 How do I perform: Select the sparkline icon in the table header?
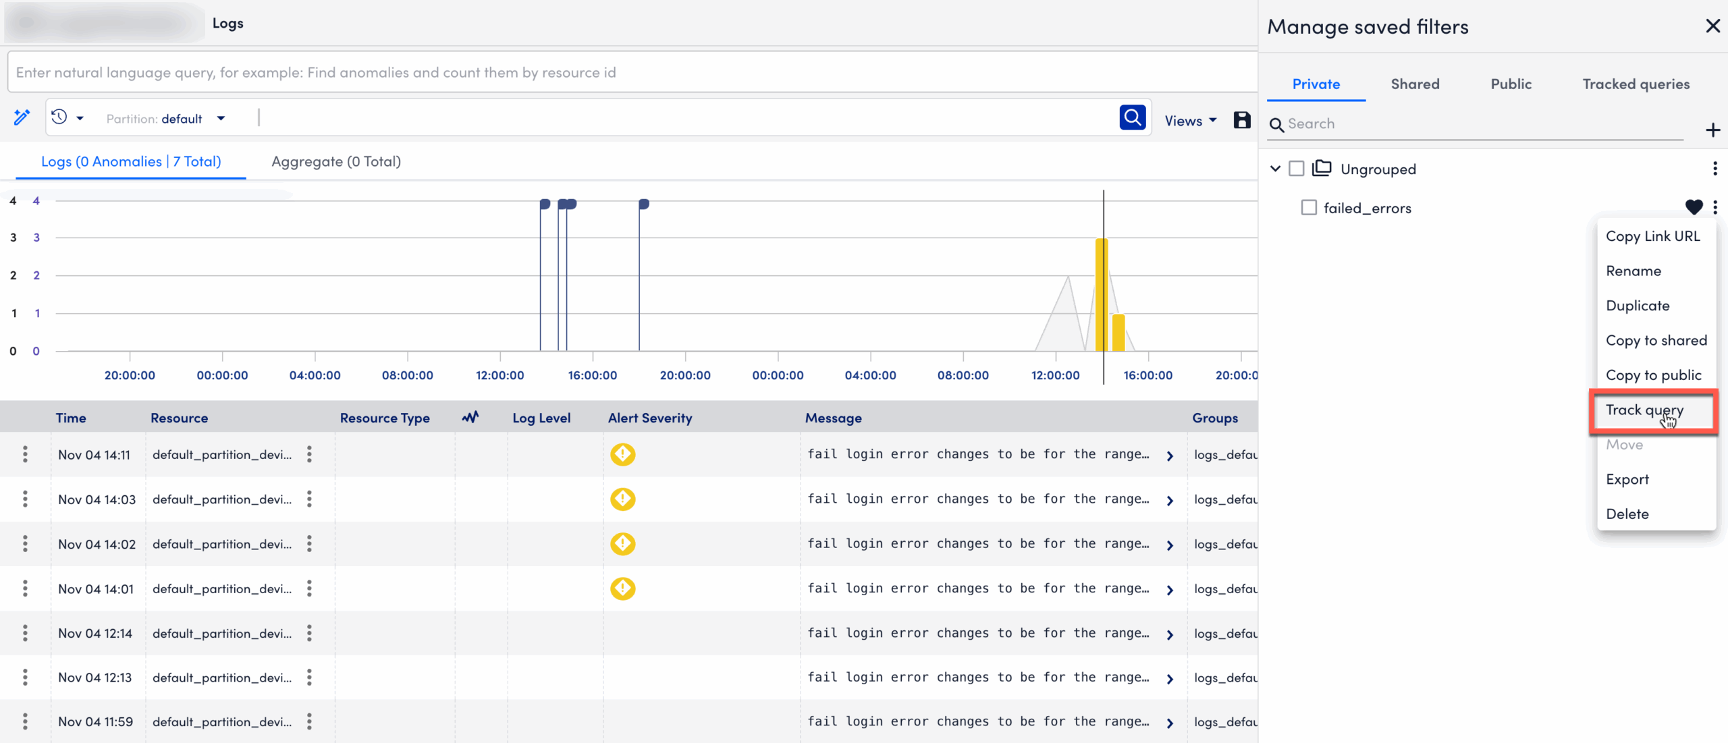470,417
